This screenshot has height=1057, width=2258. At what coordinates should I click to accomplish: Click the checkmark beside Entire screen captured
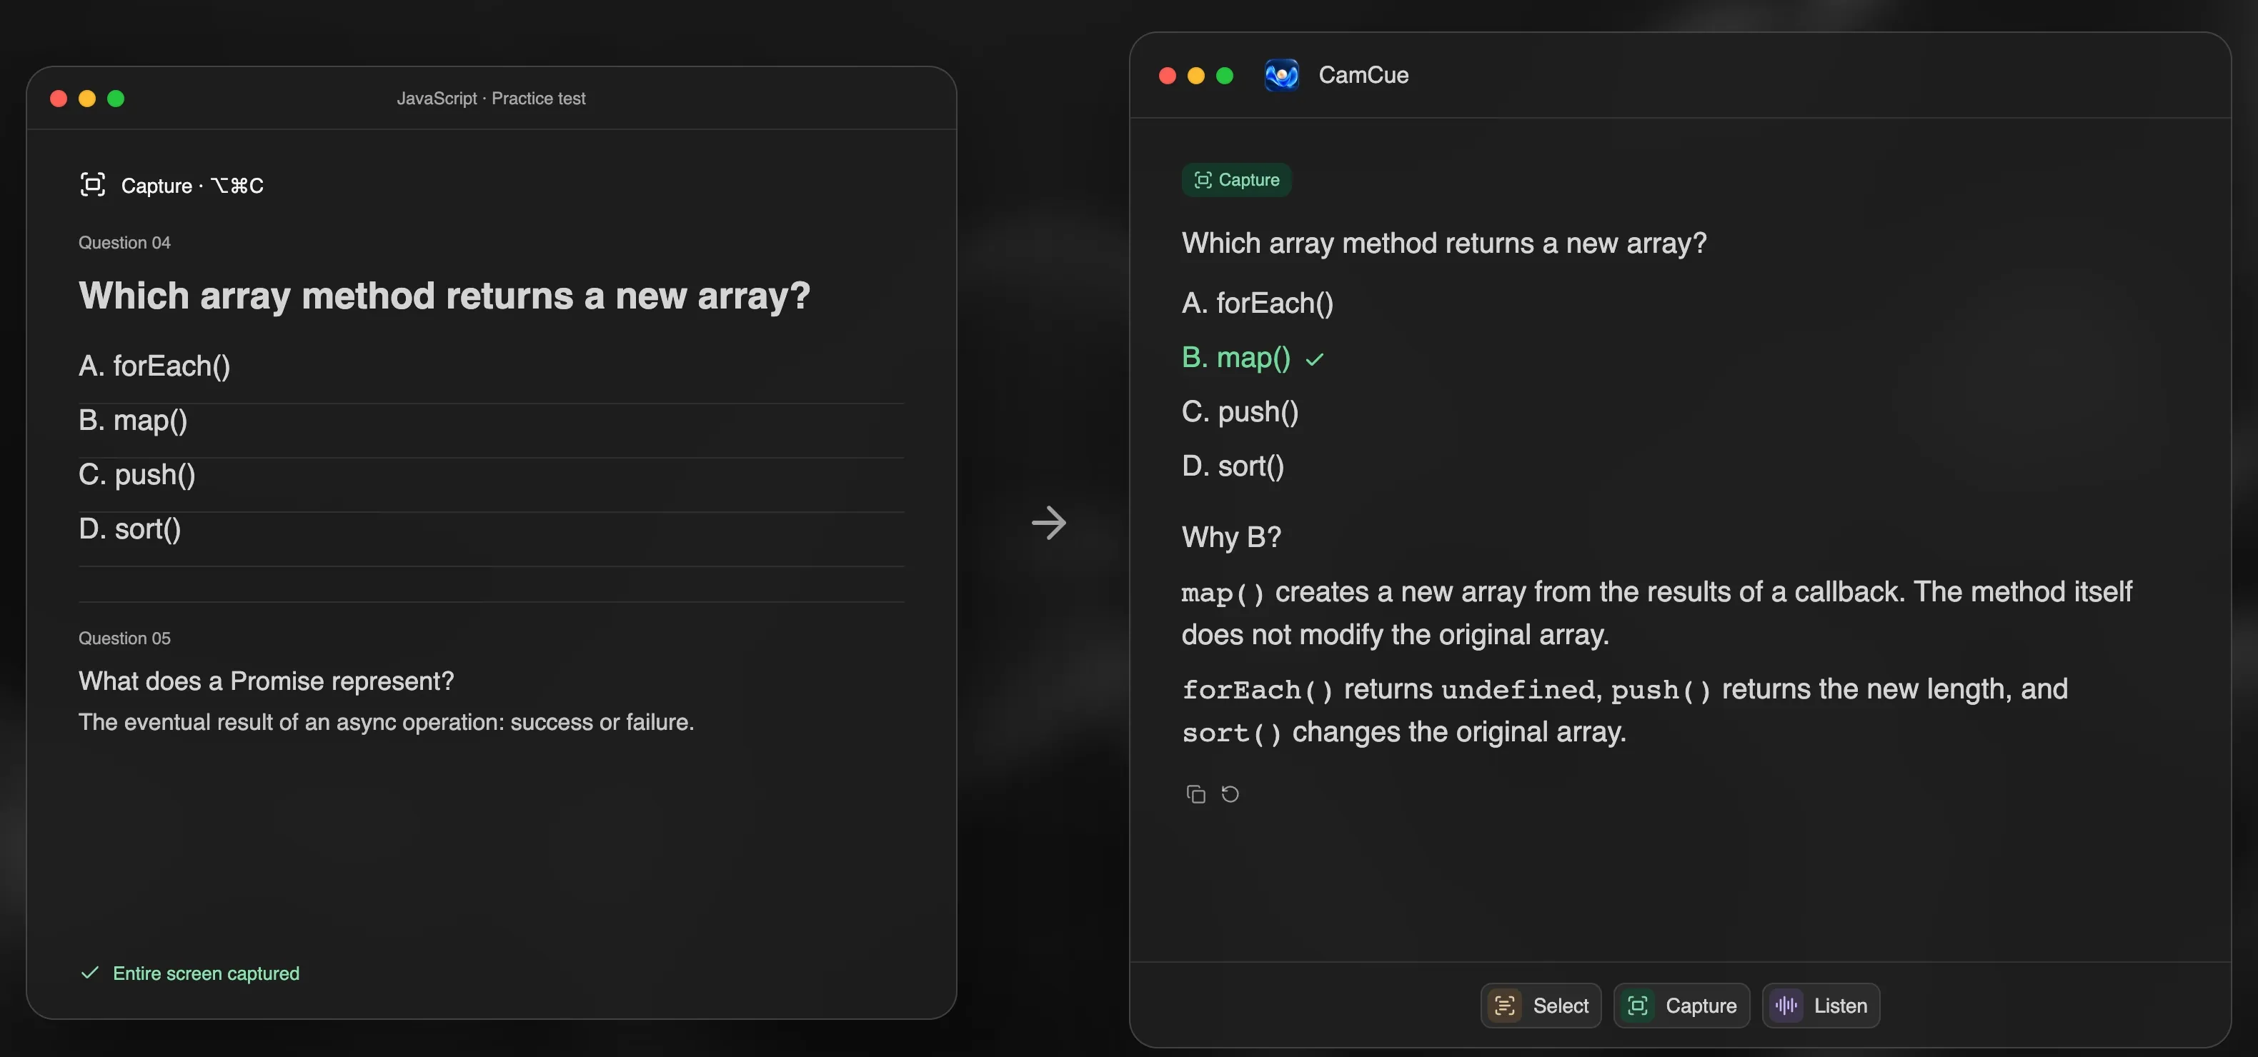(89, 972)
